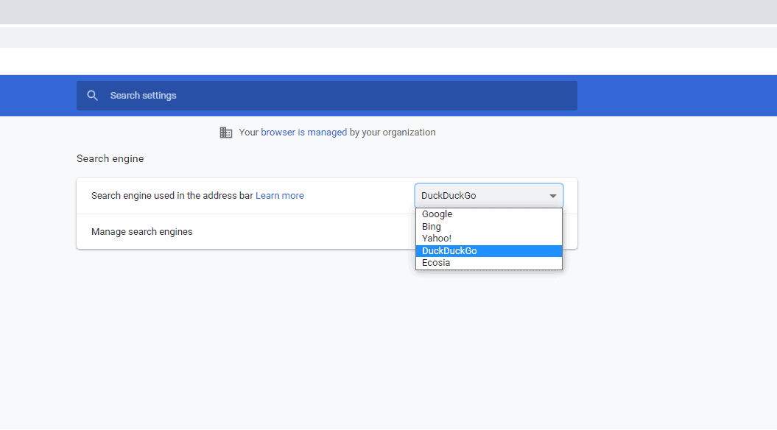Open the Manage search engines row
777x430 pixels.
246,232
